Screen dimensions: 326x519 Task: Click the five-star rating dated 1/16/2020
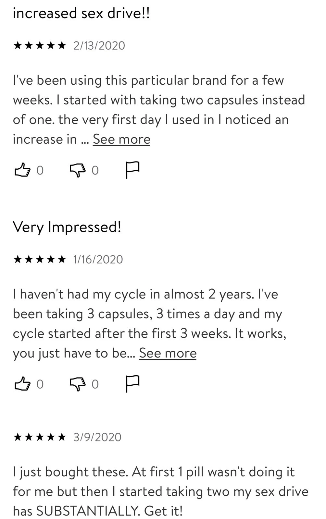(x=39, y=259)
